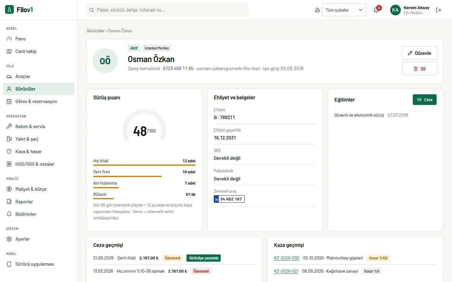The height and width of the screenshot is (282, 452).
Task: Add a training with Ekle button
Action: point(424,100)
